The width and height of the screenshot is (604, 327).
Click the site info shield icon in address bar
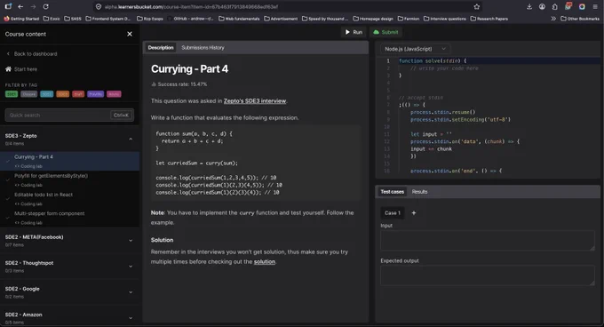(99, 6)
